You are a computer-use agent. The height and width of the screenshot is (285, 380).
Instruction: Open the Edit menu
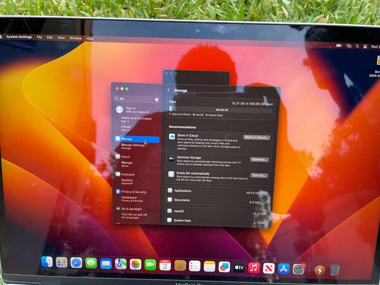(x=49, y=37)
